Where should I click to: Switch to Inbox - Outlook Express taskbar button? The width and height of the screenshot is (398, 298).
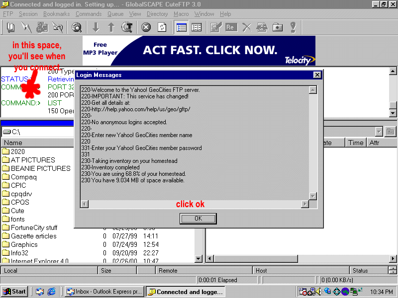pos(104,292)
